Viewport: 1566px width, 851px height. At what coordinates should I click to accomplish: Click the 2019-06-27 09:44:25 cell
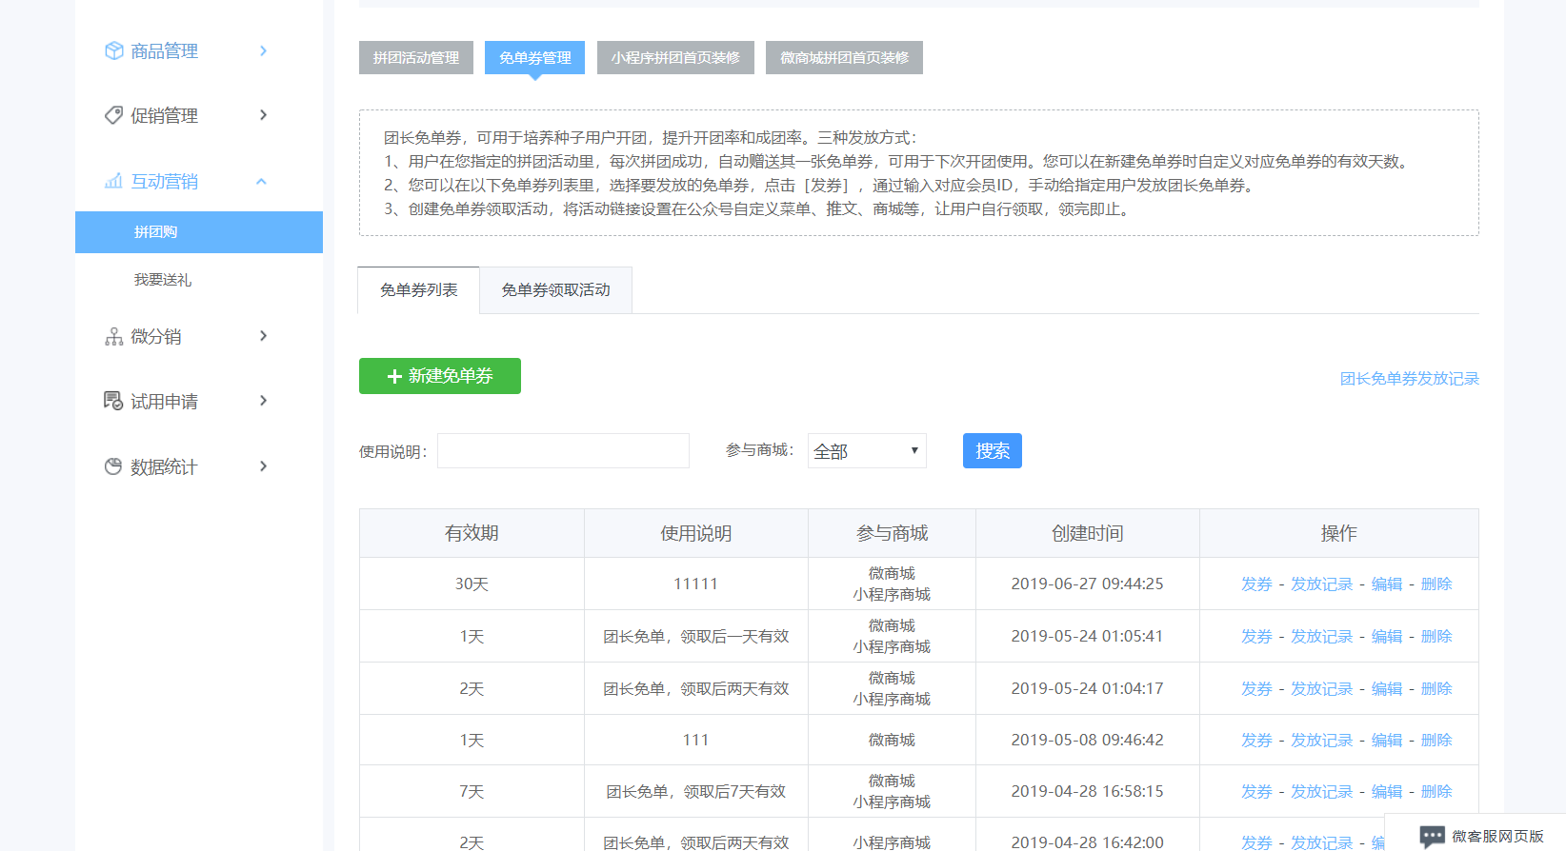[x=1087, y=584]
